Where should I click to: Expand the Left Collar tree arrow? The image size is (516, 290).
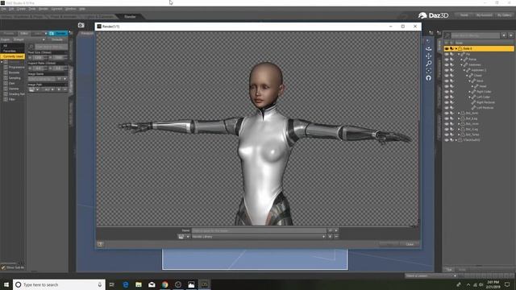[x=469, y=97]
